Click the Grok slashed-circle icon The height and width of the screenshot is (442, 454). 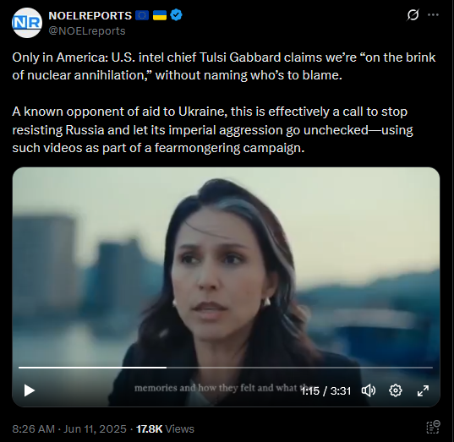[x=413, y=14]
